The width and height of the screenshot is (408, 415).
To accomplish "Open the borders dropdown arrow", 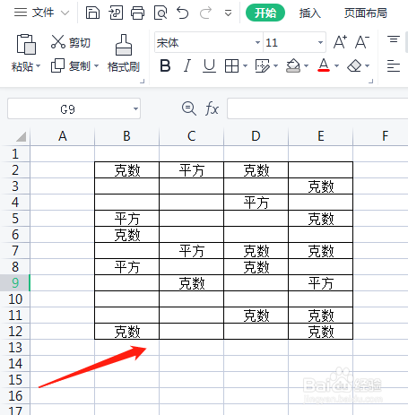I will coord(245,65).
